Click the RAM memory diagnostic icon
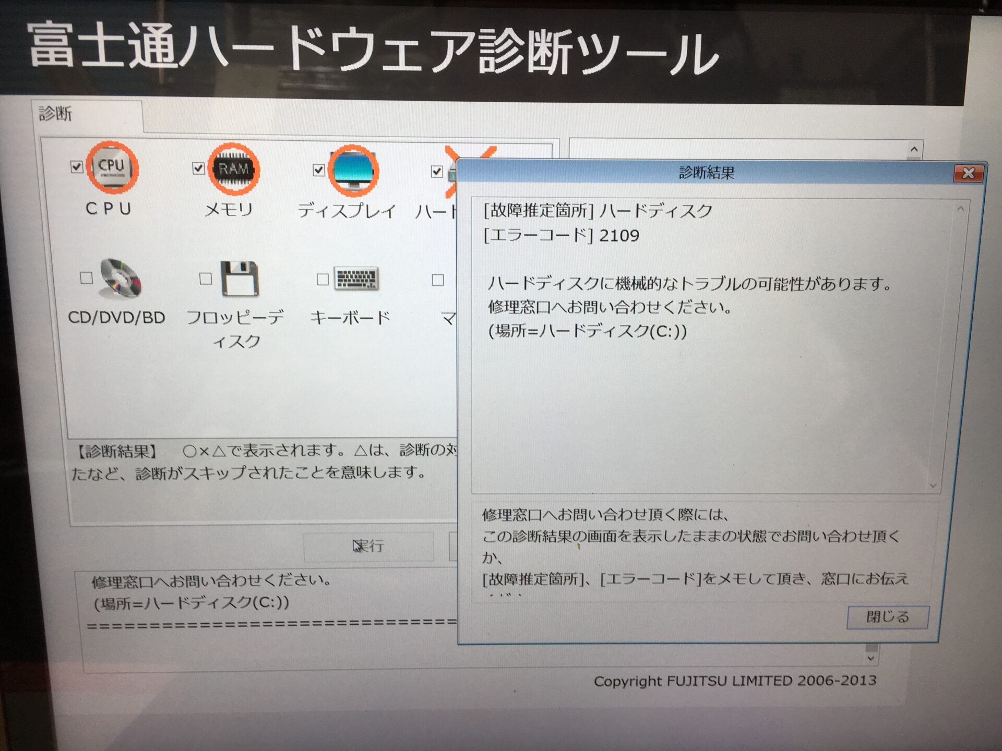Image resolution: width=1002 pixels, height=751 pixels. 233,169
